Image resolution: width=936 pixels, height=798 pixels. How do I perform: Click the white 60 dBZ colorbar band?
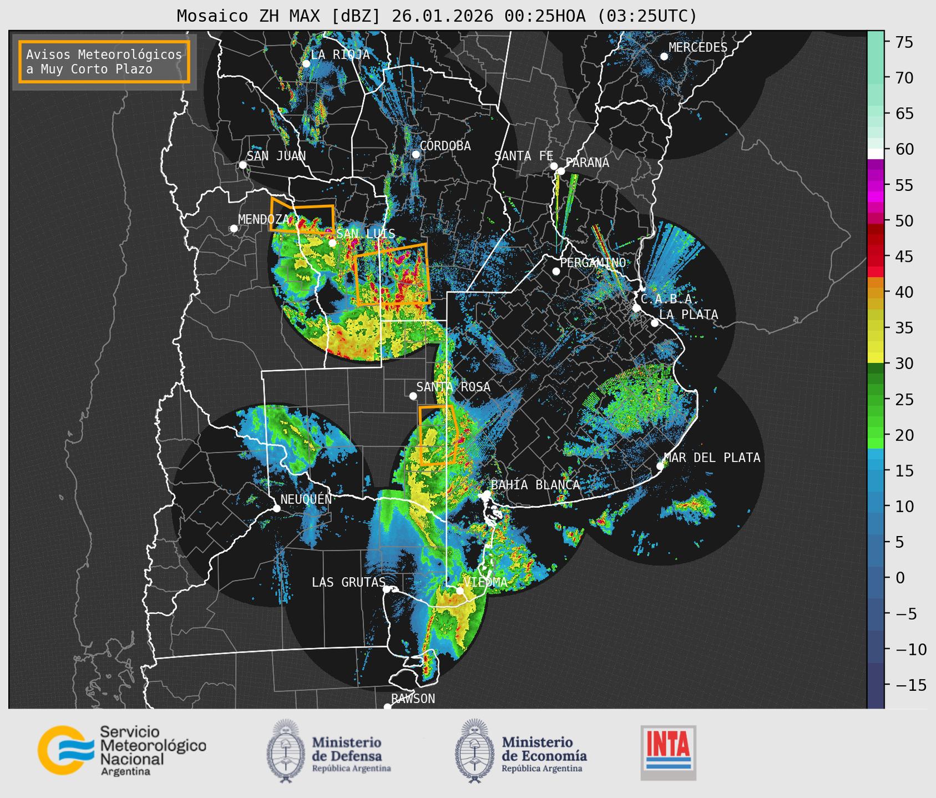pyautogui.click(x=876, y=154)
